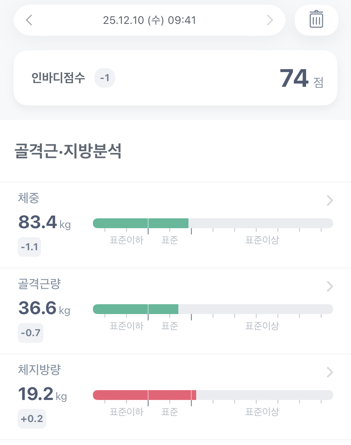Screen dimensions: 351x445
Task: Open 체중 detail chevron
Action: click(x=330, y=200)
